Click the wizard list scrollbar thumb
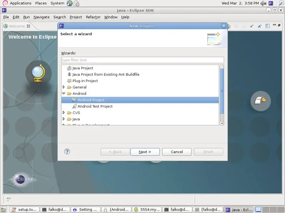 click(222, 91)
